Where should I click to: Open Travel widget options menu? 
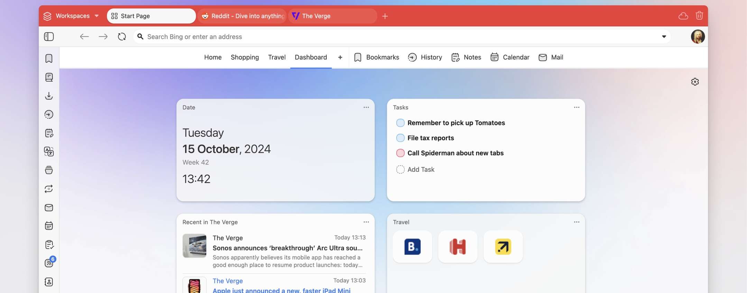click(577, 222)
